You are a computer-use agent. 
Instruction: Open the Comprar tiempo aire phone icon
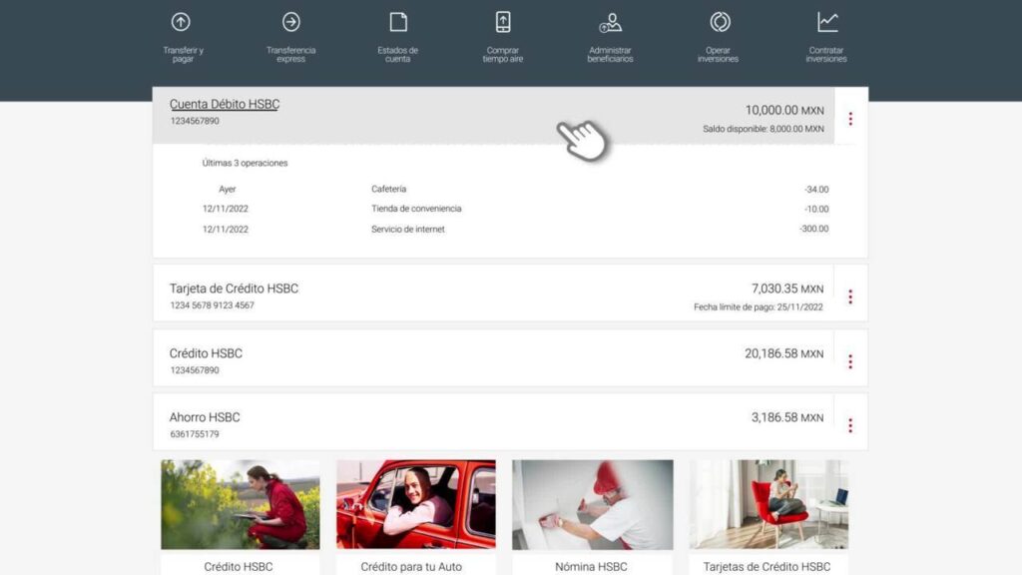(503, 22)
